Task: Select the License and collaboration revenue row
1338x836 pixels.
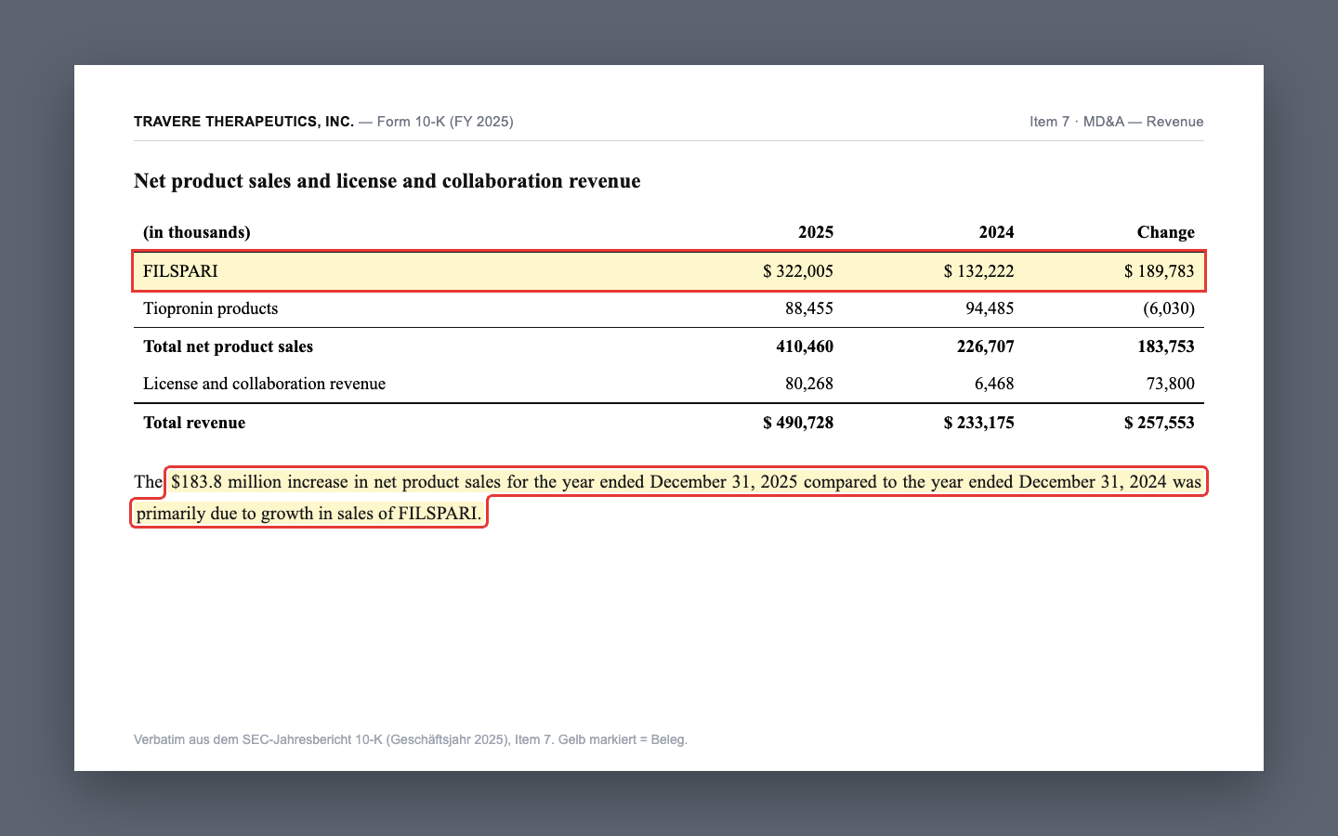Action: [669, 384]
